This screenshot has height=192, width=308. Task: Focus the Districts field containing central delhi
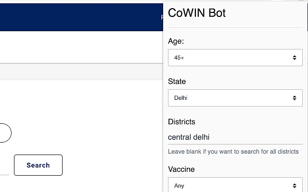(x=235, y=137)
